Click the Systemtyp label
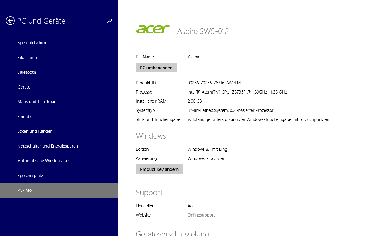The width and height of the screenshot is (378, 236). tap(145, 110)
